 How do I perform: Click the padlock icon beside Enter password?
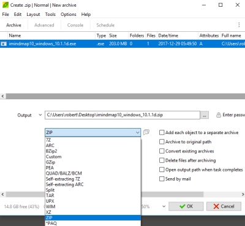[x=219, y=115]
